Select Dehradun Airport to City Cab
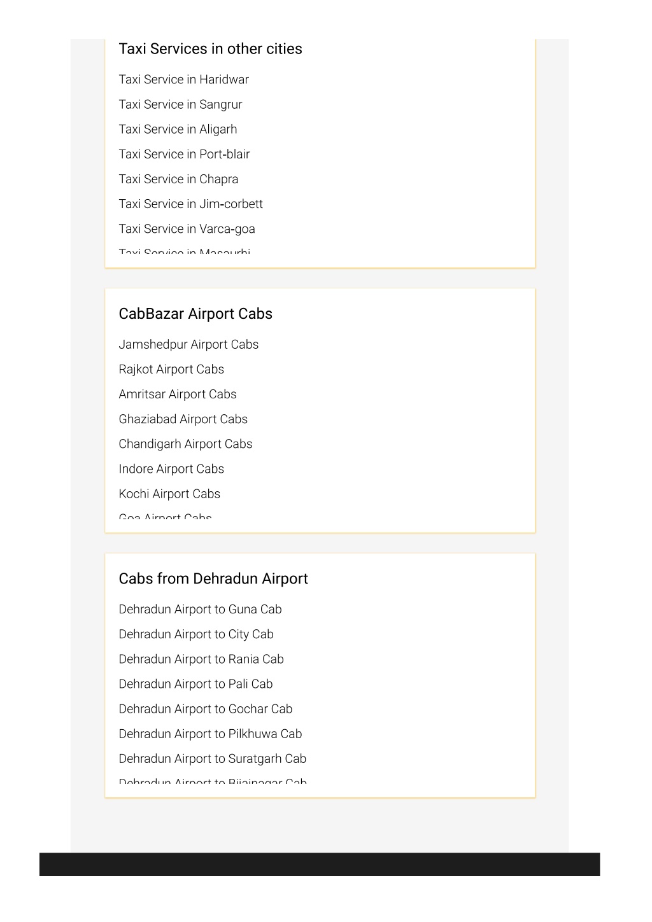The height and width of the screenshot is (922, 652). tap(196, 634)
